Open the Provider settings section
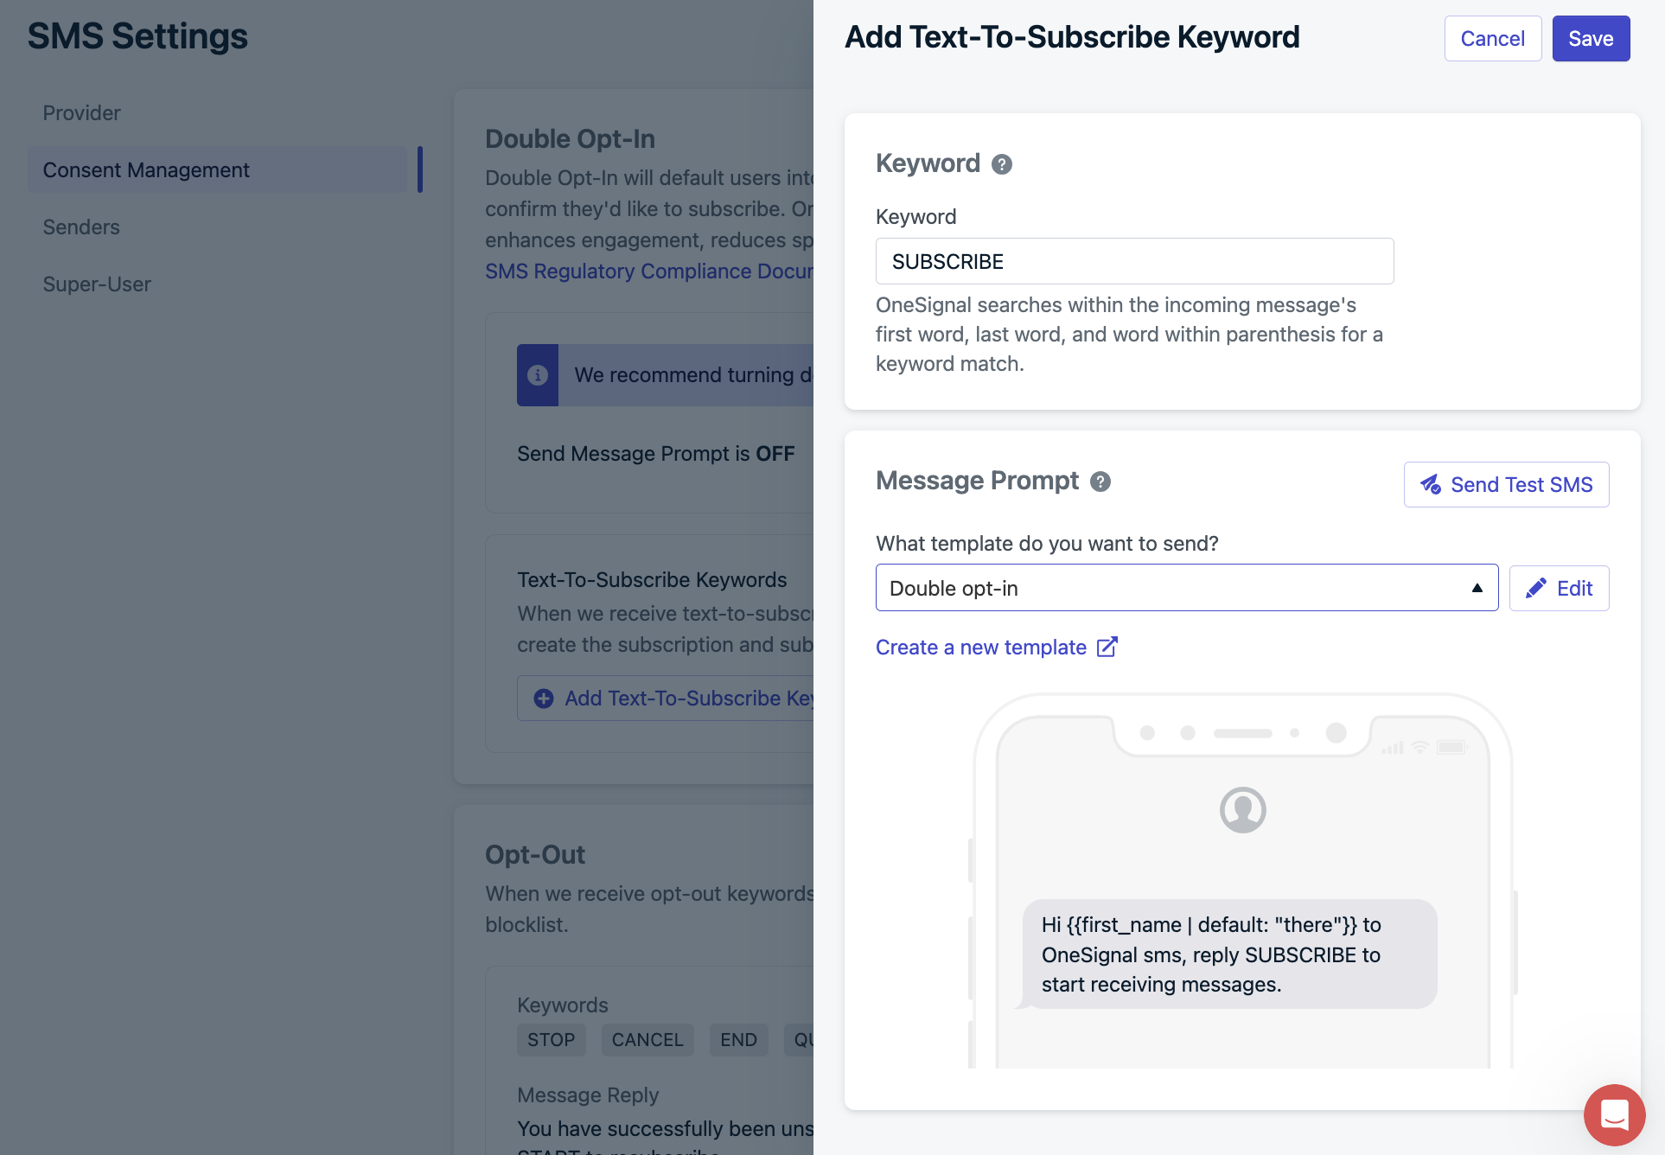The image size is (1665, 1155). (x=81, y=113)
